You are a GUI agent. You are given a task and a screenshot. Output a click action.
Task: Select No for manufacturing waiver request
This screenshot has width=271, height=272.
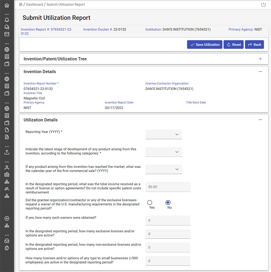click(168, 202)
